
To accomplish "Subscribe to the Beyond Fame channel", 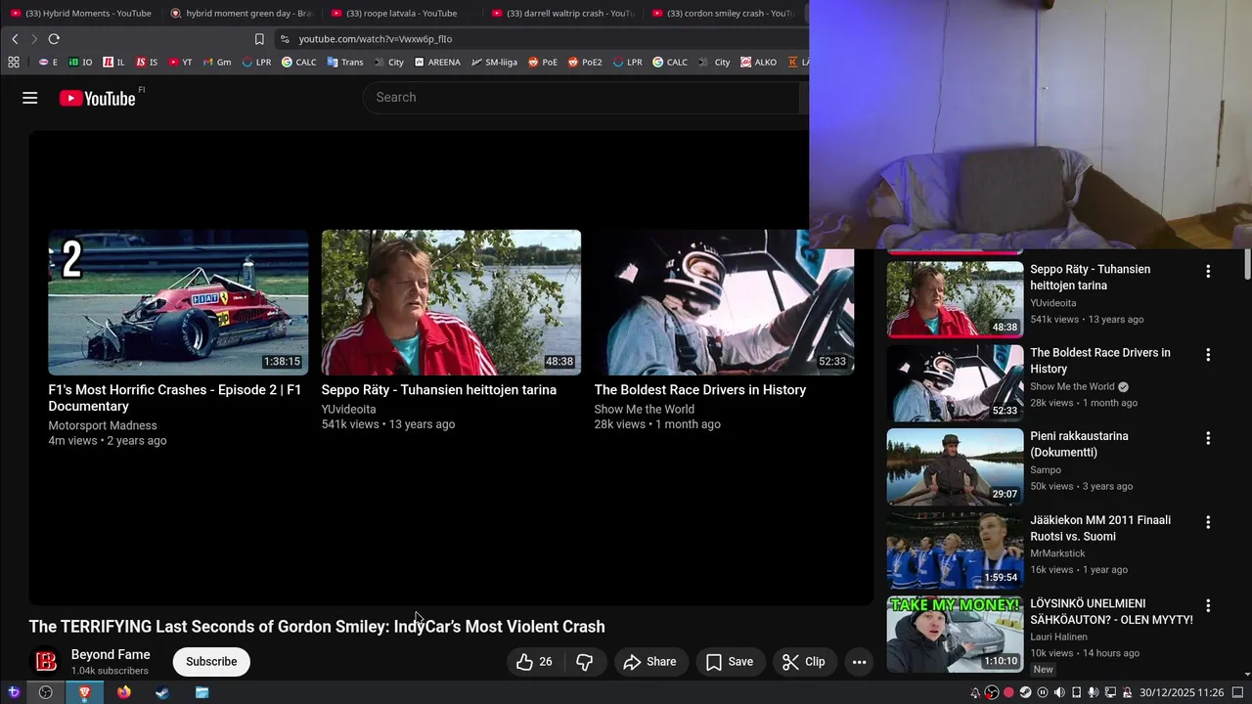I will point(211,662).
